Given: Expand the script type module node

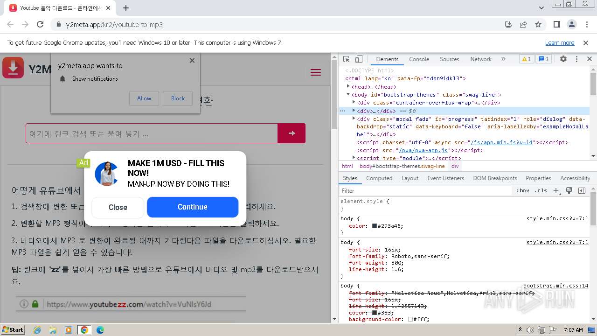Looking at the screenshot, I should (x=354, y=158).
